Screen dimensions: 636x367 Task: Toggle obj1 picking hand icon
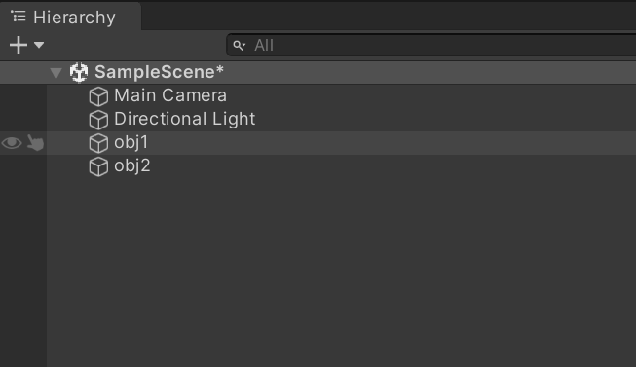[35, 143]
